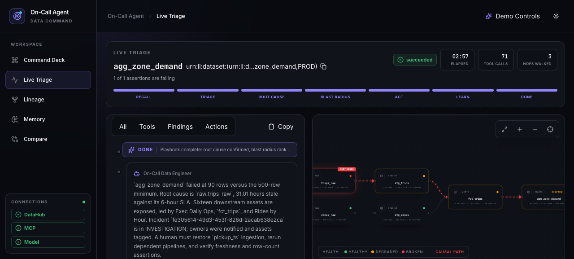This screenshot has height=259, width=574.
Task: Switch to the Findings filter tab
Action: 180,127
